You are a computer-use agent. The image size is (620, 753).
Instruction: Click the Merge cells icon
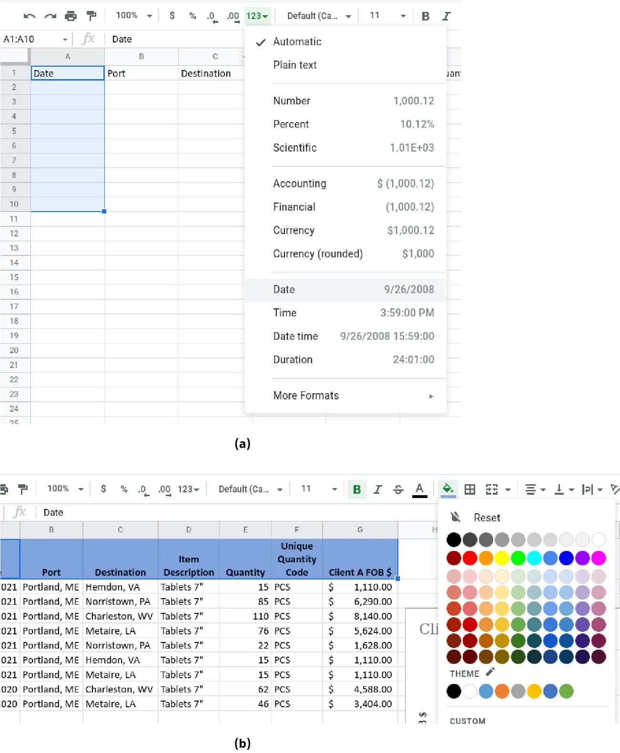[492, 489]
